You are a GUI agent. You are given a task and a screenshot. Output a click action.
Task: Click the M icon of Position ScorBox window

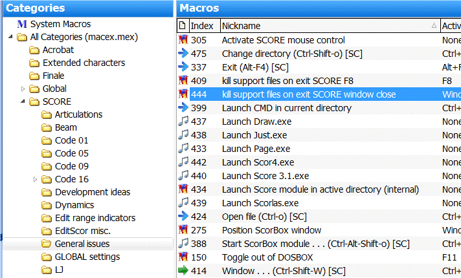pos(183,230)
